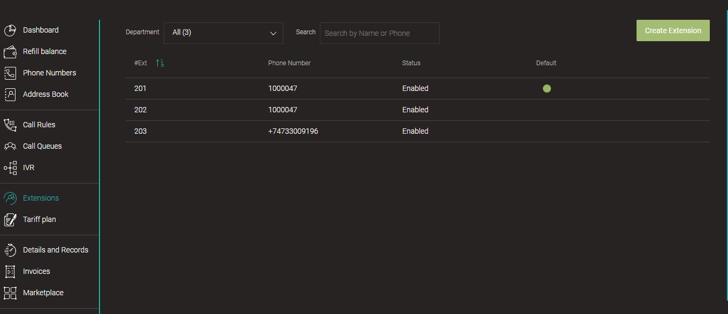728x314 pixels.
Task: Click the Call Rules icon
Action: 10,125
